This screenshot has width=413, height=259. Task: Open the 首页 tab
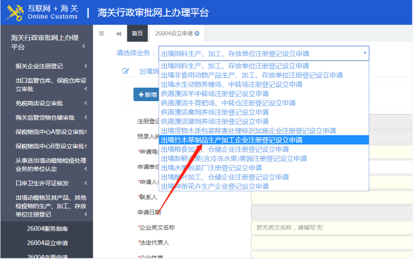(137, 34)
